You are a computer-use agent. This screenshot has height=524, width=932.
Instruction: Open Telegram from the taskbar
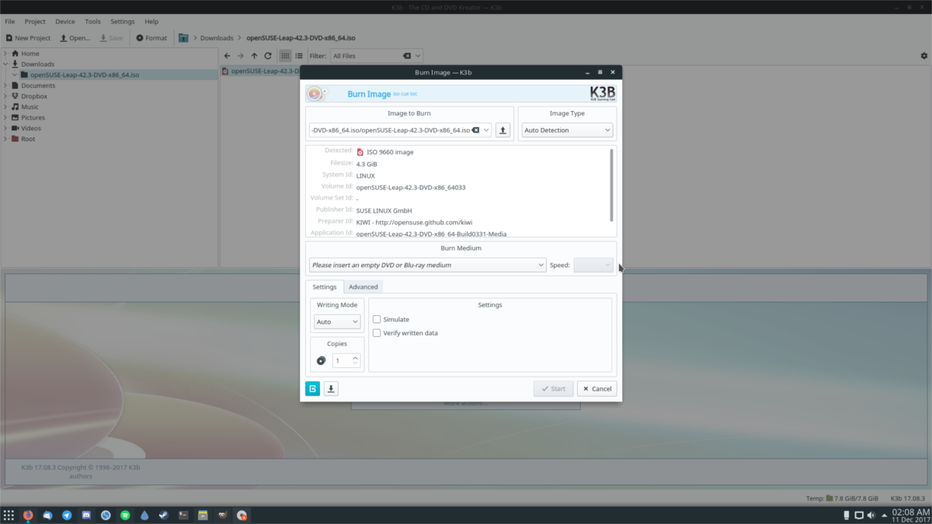[x=67, y=515]
